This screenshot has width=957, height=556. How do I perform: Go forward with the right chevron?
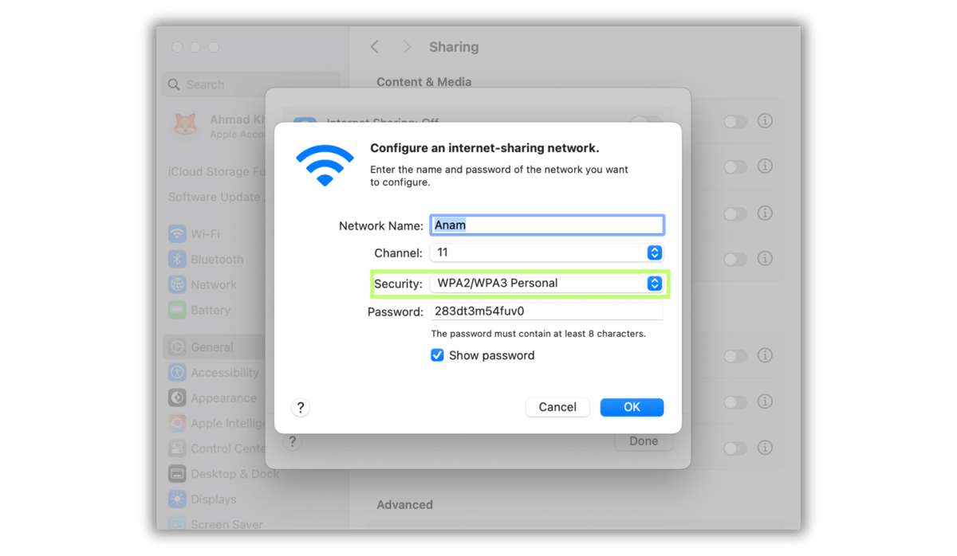pos(407,47)
